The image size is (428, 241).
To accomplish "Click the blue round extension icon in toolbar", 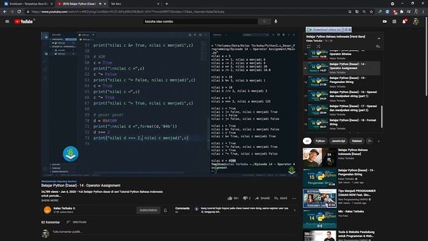I will tap(387, 12).
